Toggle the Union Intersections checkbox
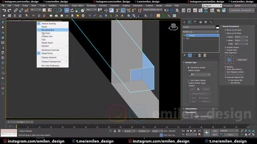Viewport: 257px width, 144px height. [x=226, y=69]
